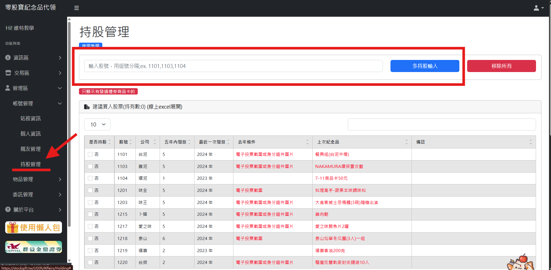The height and width of the screenshot is (270, 551).
Task: Sort by 是否持股 column
Action: click(99, 142)
